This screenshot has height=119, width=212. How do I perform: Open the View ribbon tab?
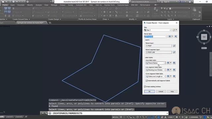[46, 5]
